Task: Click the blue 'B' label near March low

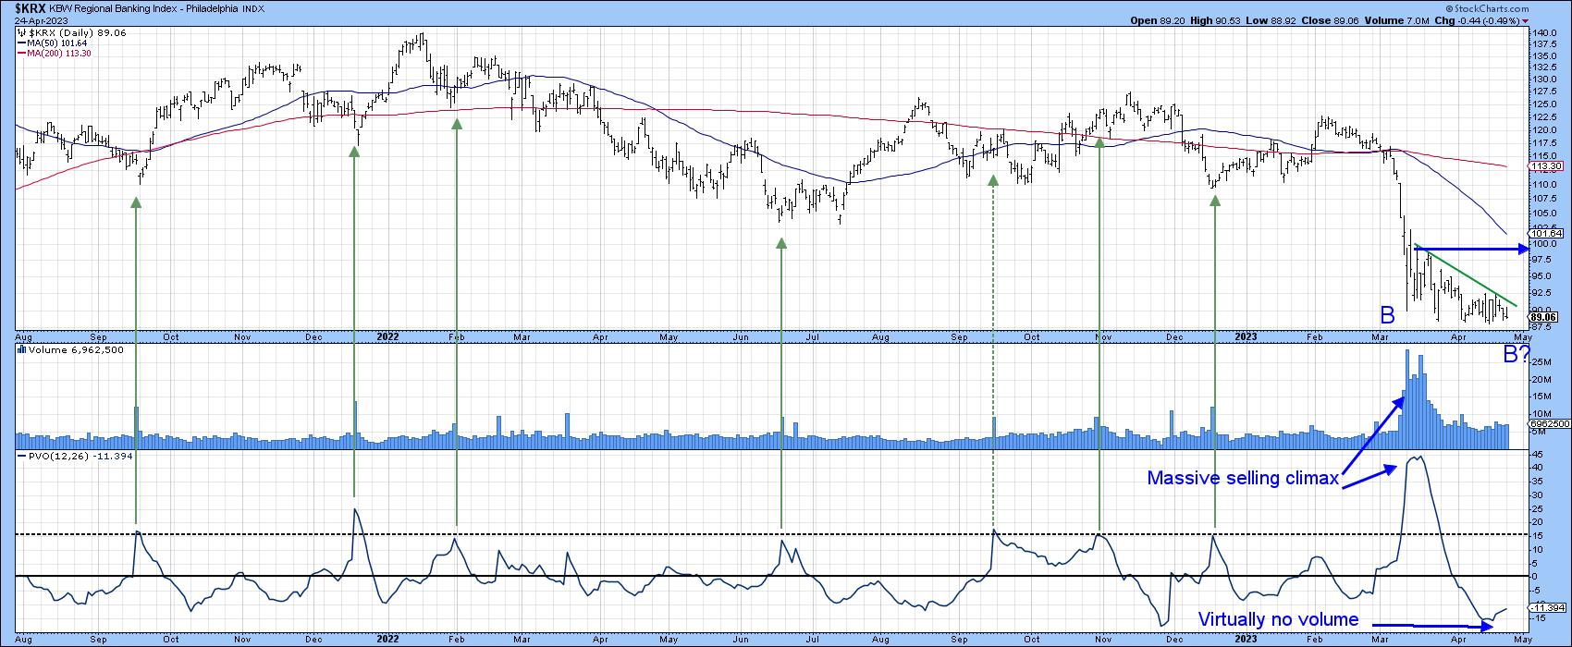Action: (1387, 316)
